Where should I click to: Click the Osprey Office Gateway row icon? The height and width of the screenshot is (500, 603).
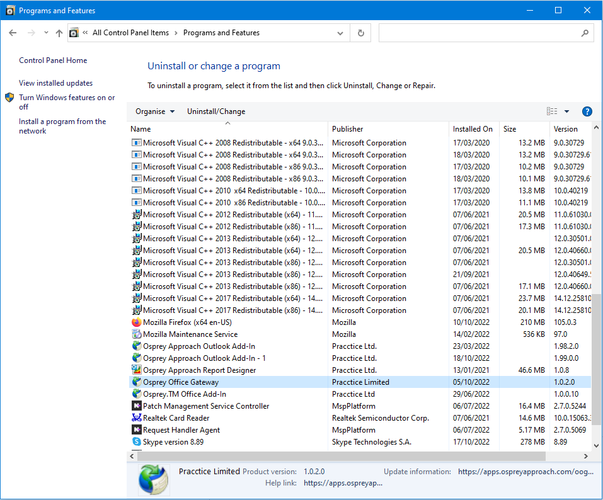[136, 382]
